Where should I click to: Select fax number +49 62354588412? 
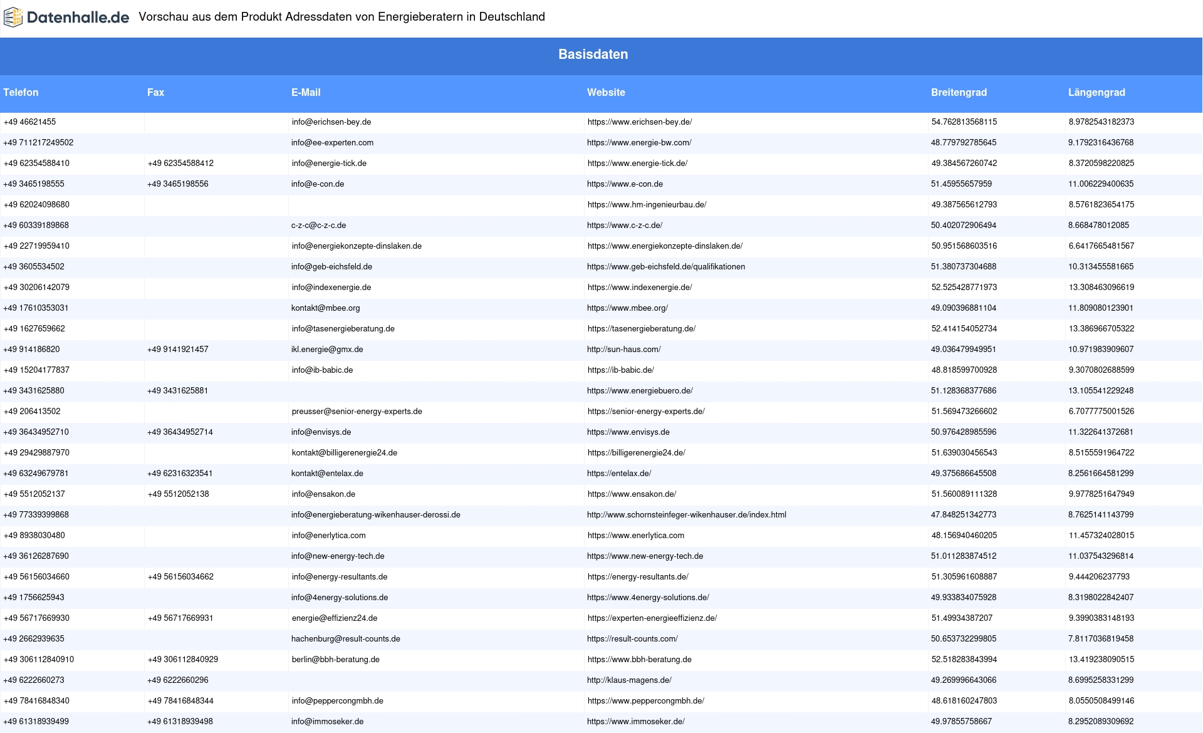tap(180, 164)
